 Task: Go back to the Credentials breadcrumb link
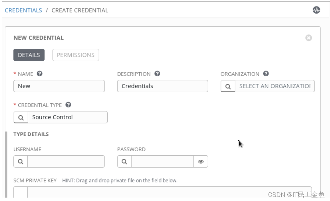click(24, 10)
